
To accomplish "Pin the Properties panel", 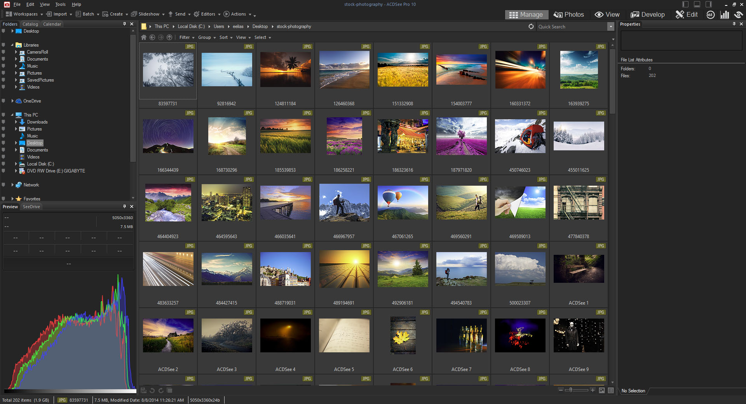I will (x=734, y=24).
